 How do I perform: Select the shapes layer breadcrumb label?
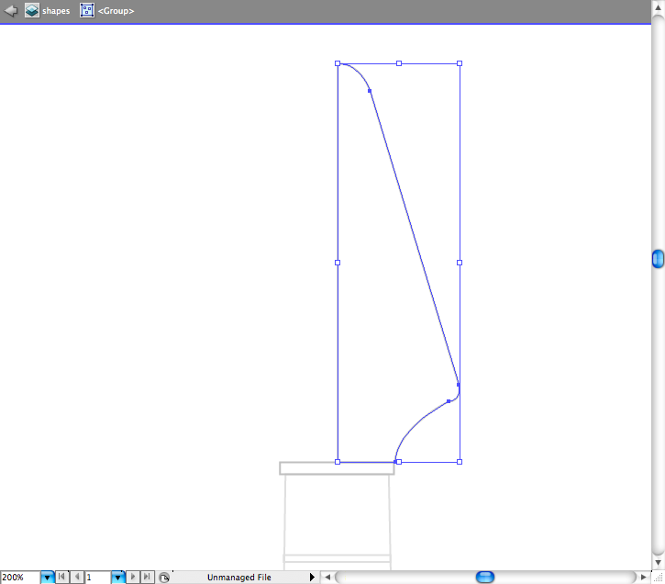pos(56,11)
